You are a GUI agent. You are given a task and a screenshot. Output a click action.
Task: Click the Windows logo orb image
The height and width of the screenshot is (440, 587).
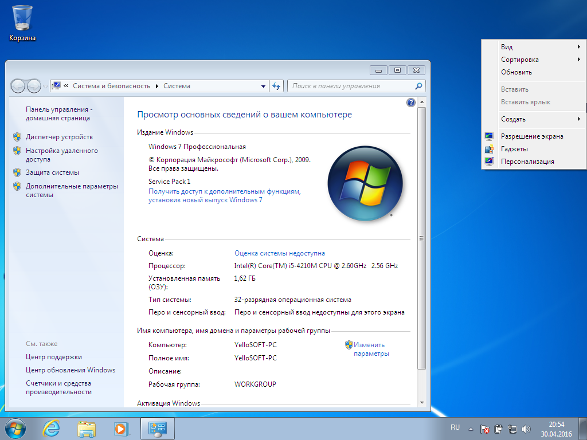coord(365,183)
